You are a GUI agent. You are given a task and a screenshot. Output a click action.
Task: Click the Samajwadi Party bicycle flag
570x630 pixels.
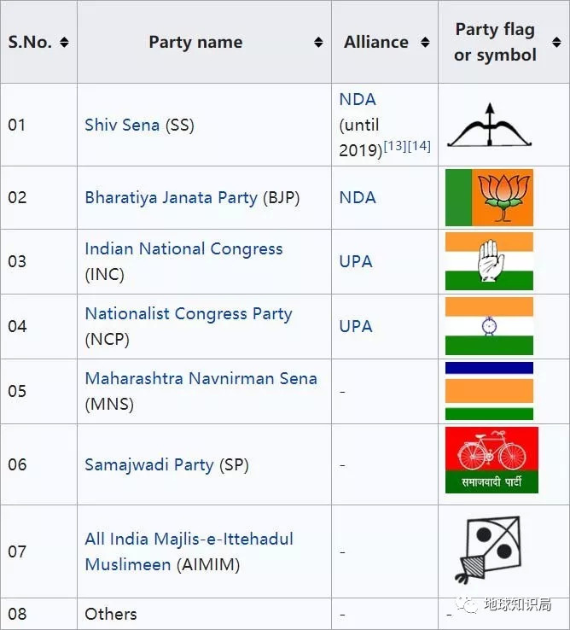click(491, 460)
